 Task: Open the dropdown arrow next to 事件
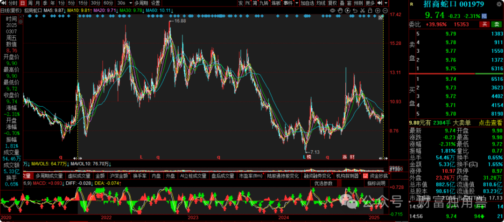point(297,3)
